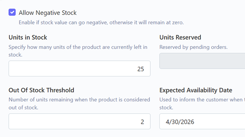Click the date 4/30/2026

180,122
